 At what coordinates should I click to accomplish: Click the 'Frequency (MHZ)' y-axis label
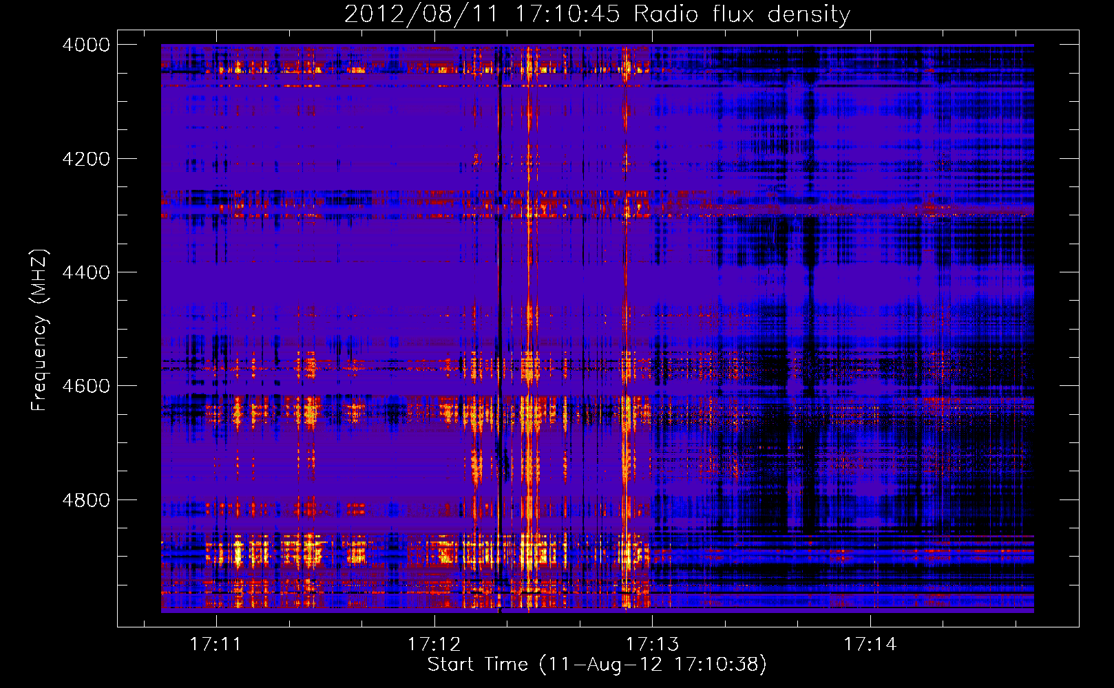(x=39, y=330)
